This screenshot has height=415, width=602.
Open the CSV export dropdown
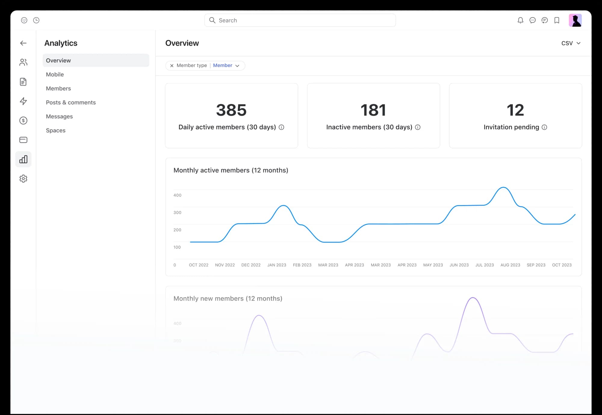click(x=571, y=43)
